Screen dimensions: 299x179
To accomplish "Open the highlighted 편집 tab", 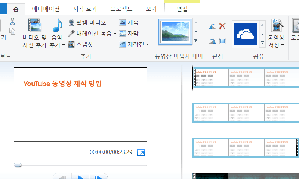I will coord(182,9).
